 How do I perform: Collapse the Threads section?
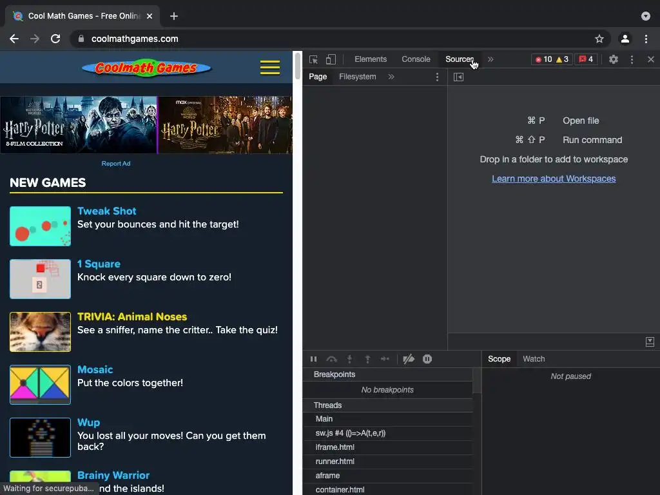click(387, 405)
